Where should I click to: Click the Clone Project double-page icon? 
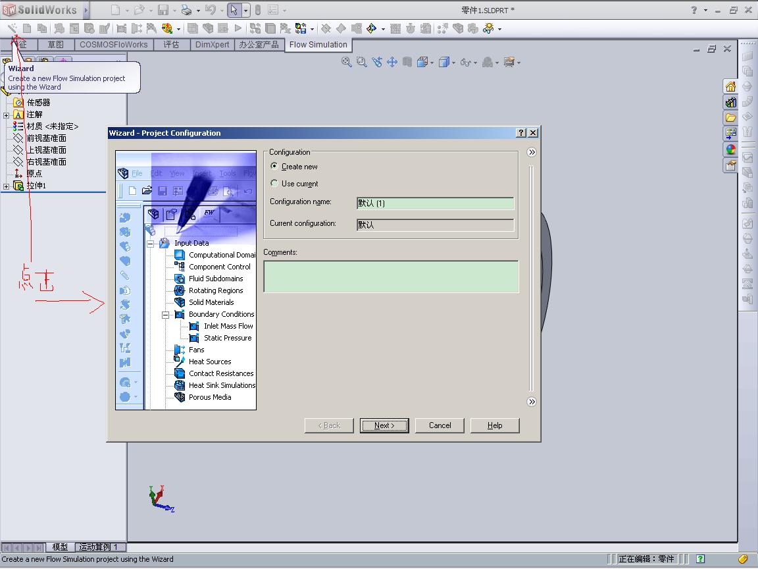(43, 28)
